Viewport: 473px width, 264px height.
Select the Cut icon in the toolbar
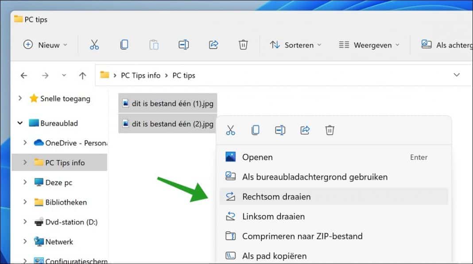click(94, 45)
